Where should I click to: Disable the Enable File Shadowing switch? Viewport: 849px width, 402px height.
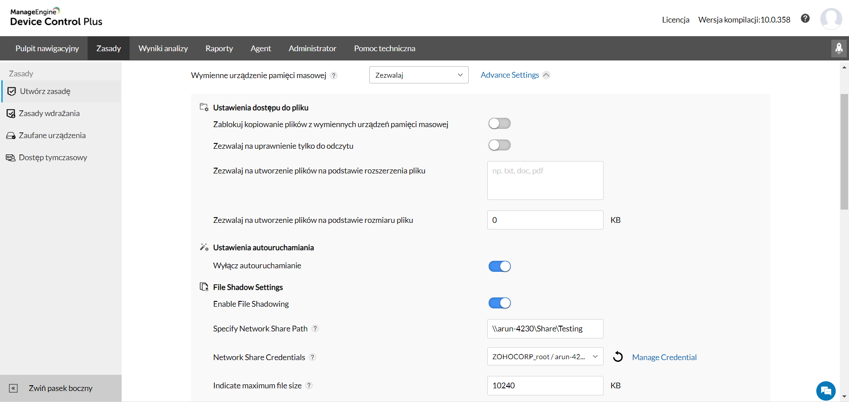(x=499, y=303)
